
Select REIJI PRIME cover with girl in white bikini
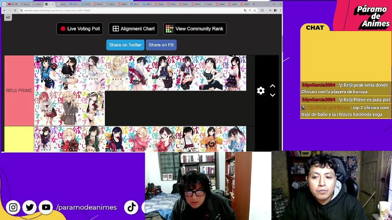93,73
